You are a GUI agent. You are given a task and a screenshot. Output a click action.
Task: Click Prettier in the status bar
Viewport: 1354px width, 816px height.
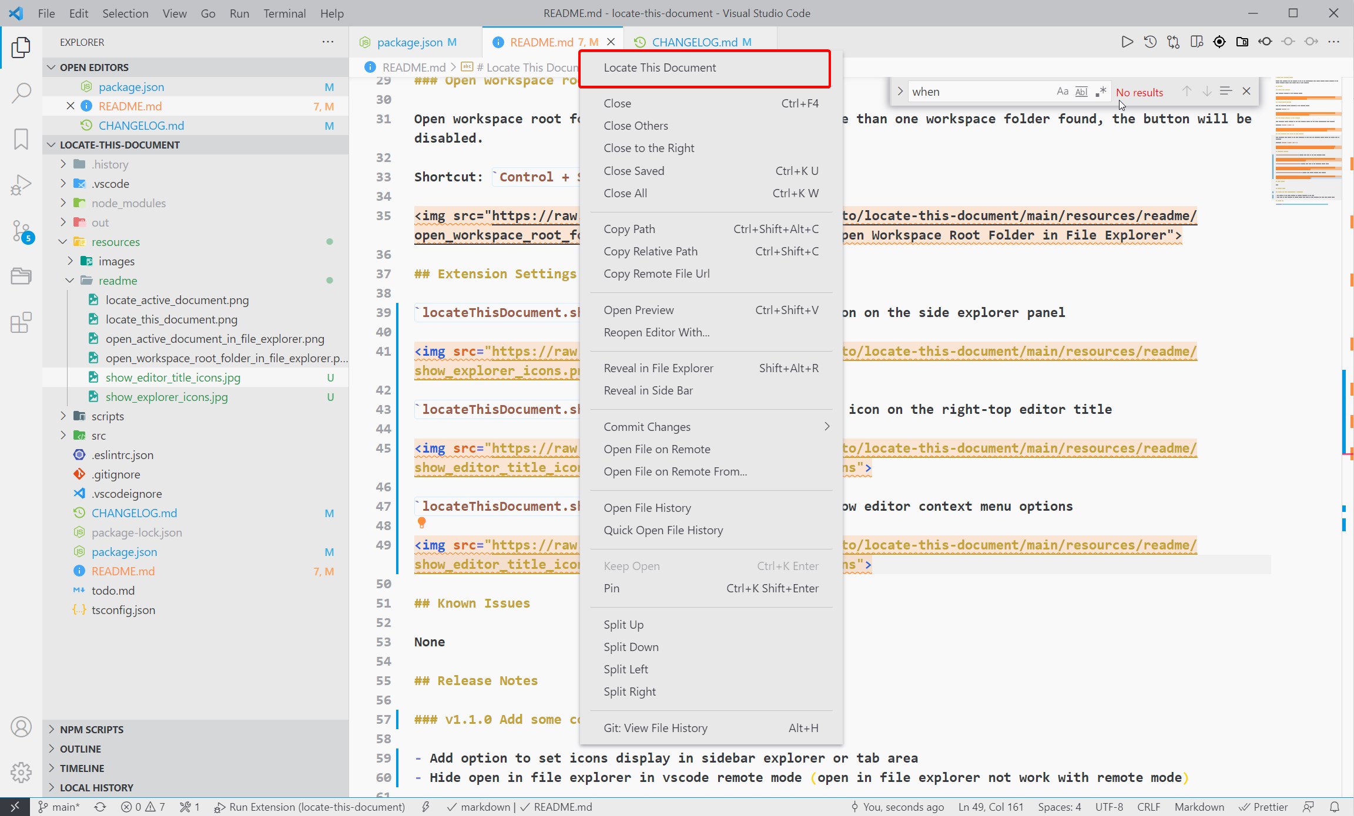click(x=1263, y=807)
